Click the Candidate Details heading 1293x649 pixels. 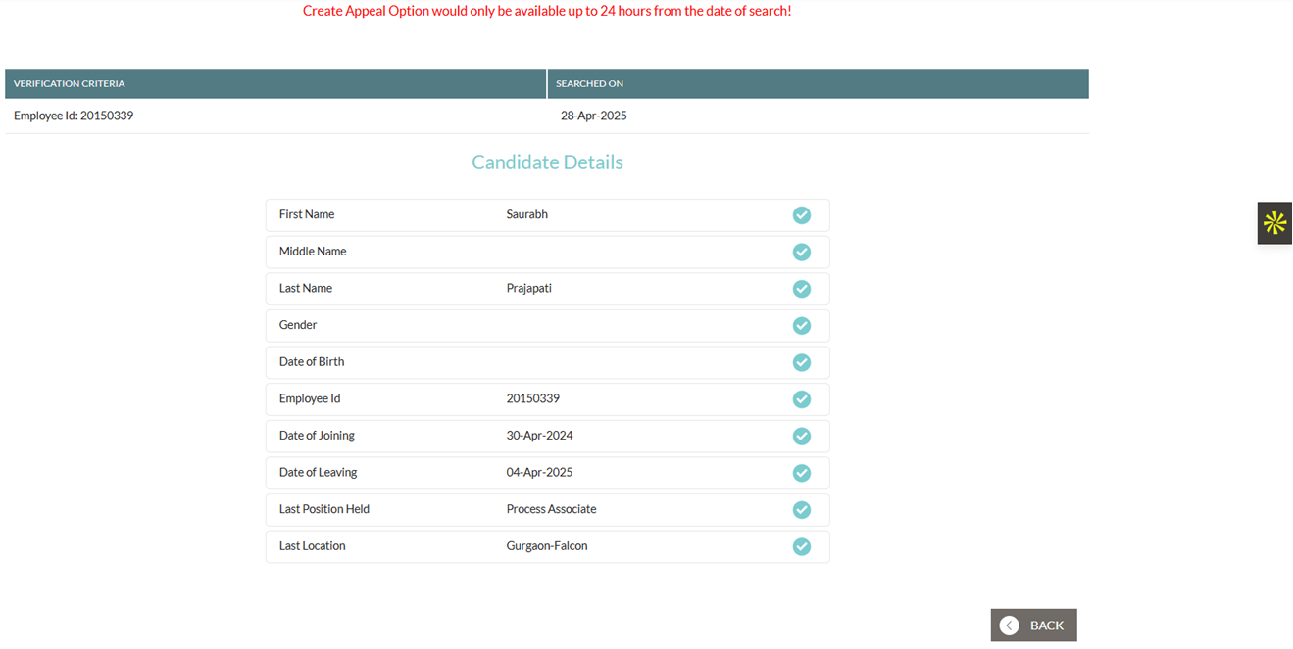(547, 162)
